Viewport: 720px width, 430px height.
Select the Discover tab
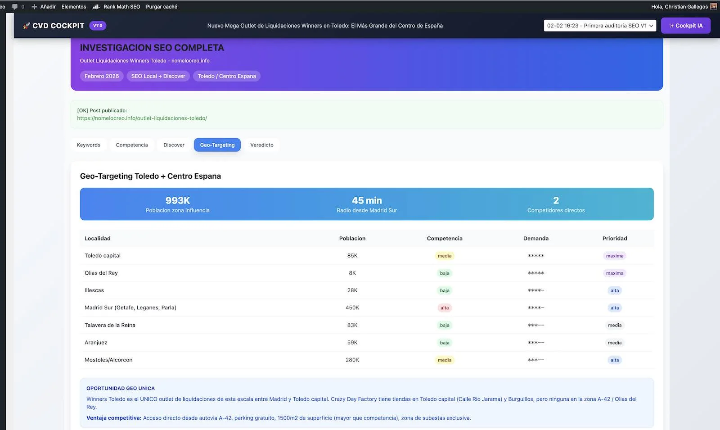(x=174, y=145)
